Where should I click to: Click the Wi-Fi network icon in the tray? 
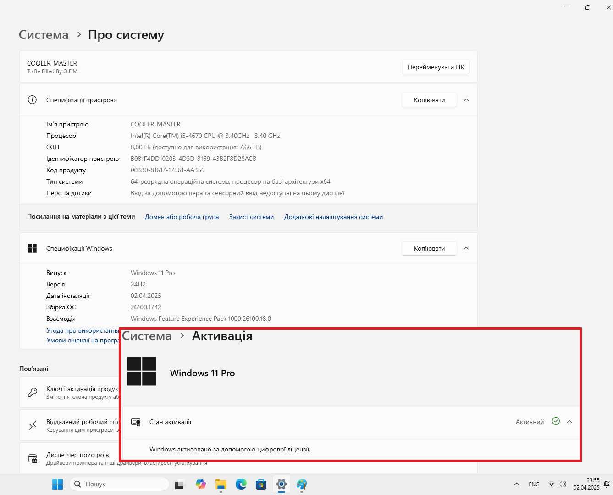click(x=552, y=484)
